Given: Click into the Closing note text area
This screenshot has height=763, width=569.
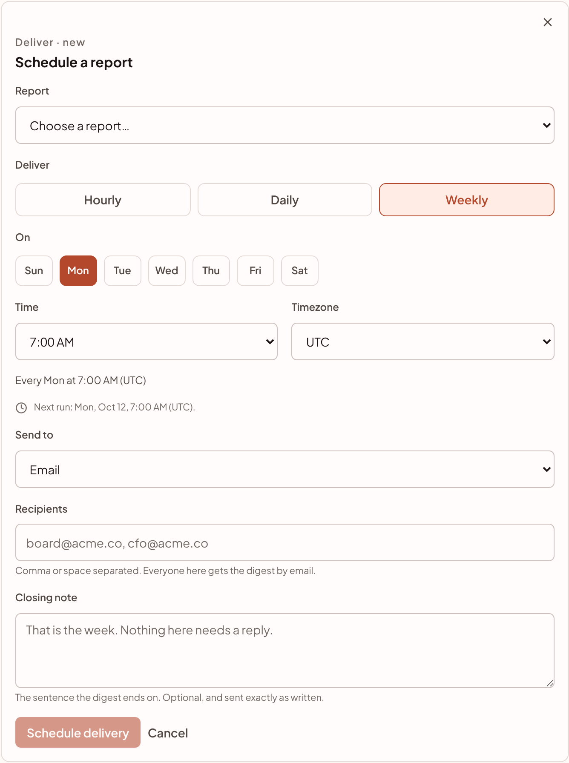Looking at the screenshot, I should click(x=284, y=651).
